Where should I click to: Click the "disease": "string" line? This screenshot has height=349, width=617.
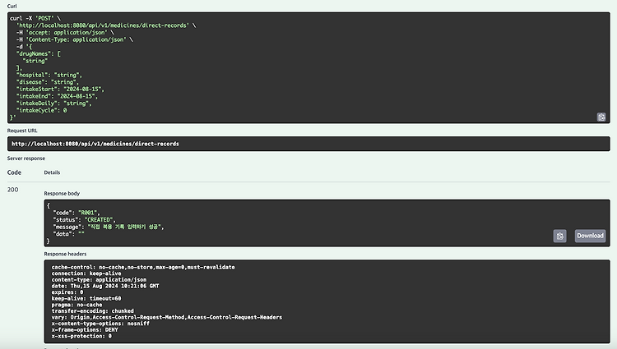click(x=47, y=82)
